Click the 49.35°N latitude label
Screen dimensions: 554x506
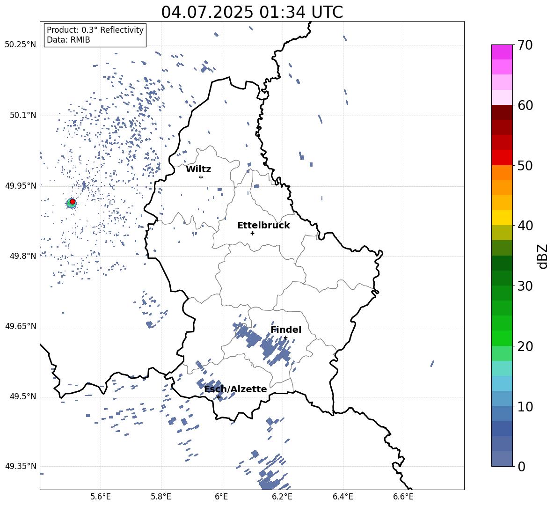pyautogui.click(x=21, y=466)
